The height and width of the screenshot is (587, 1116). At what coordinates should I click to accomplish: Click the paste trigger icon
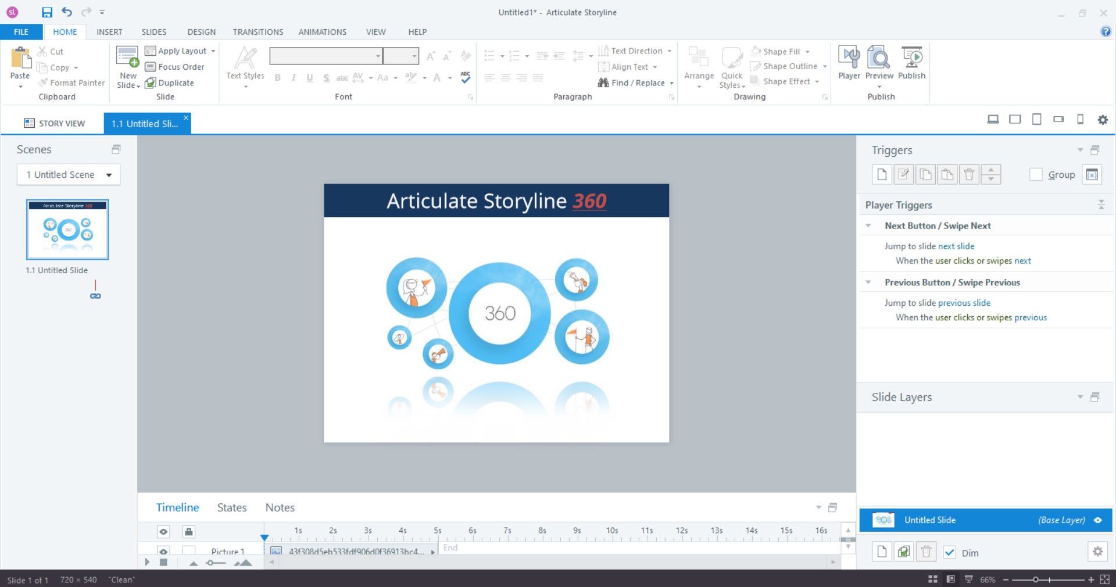coord(947,174)
